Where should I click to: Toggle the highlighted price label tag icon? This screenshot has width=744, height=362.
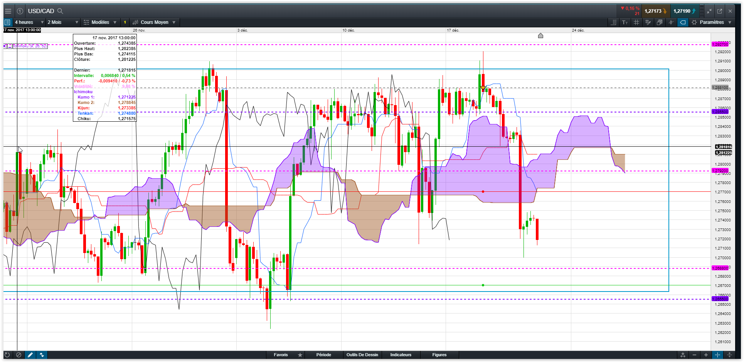[x=683, y=22]
